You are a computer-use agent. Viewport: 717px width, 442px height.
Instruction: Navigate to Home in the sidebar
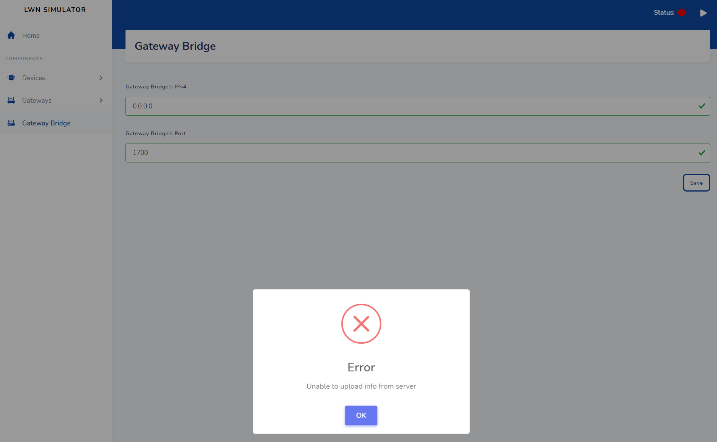click(31, 35)
